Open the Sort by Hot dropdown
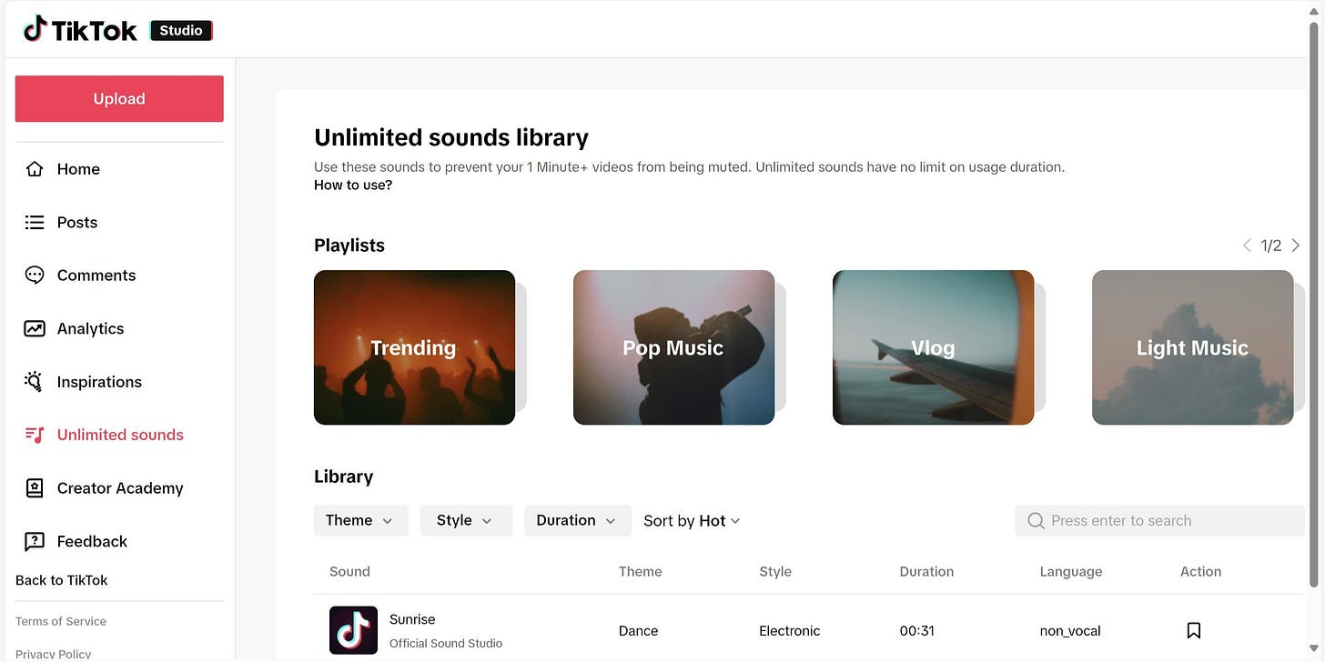 [692, 520]
